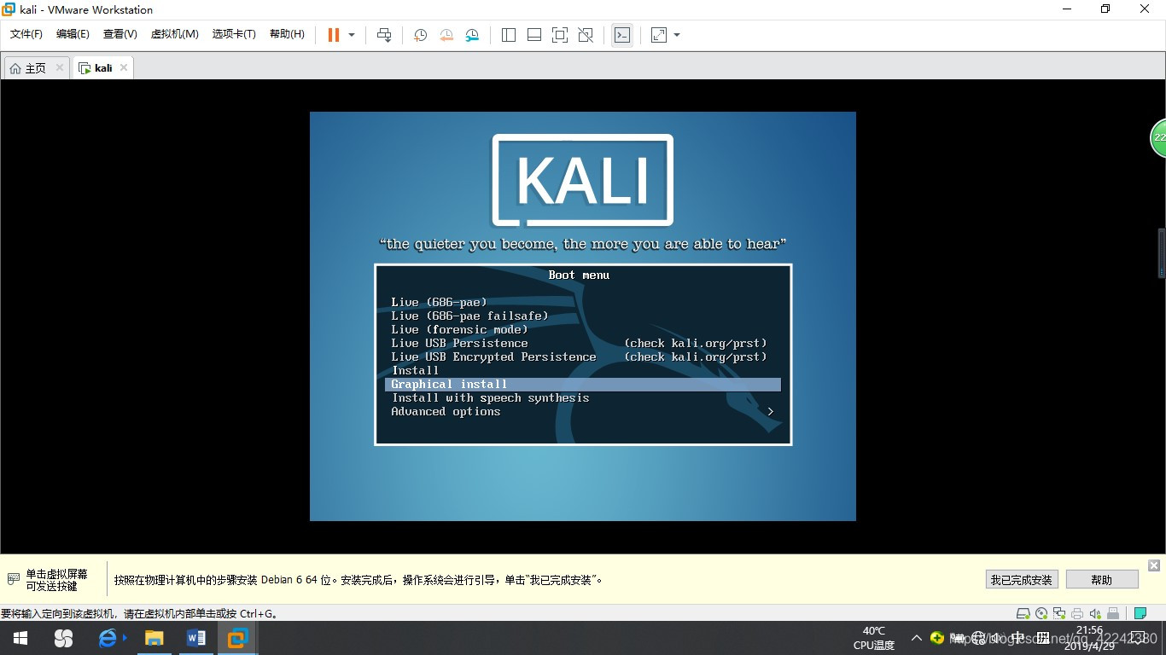Open the 选项卡(T) menu
Viewport: 1166px width, 655px height.
click(234, 34)
